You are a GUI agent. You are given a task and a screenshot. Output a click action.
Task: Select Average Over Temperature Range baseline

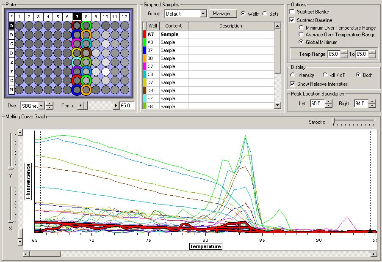click(301, 34)
